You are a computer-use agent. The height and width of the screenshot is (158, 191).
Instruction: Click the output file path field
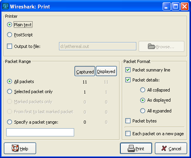[x=97, y=46]
